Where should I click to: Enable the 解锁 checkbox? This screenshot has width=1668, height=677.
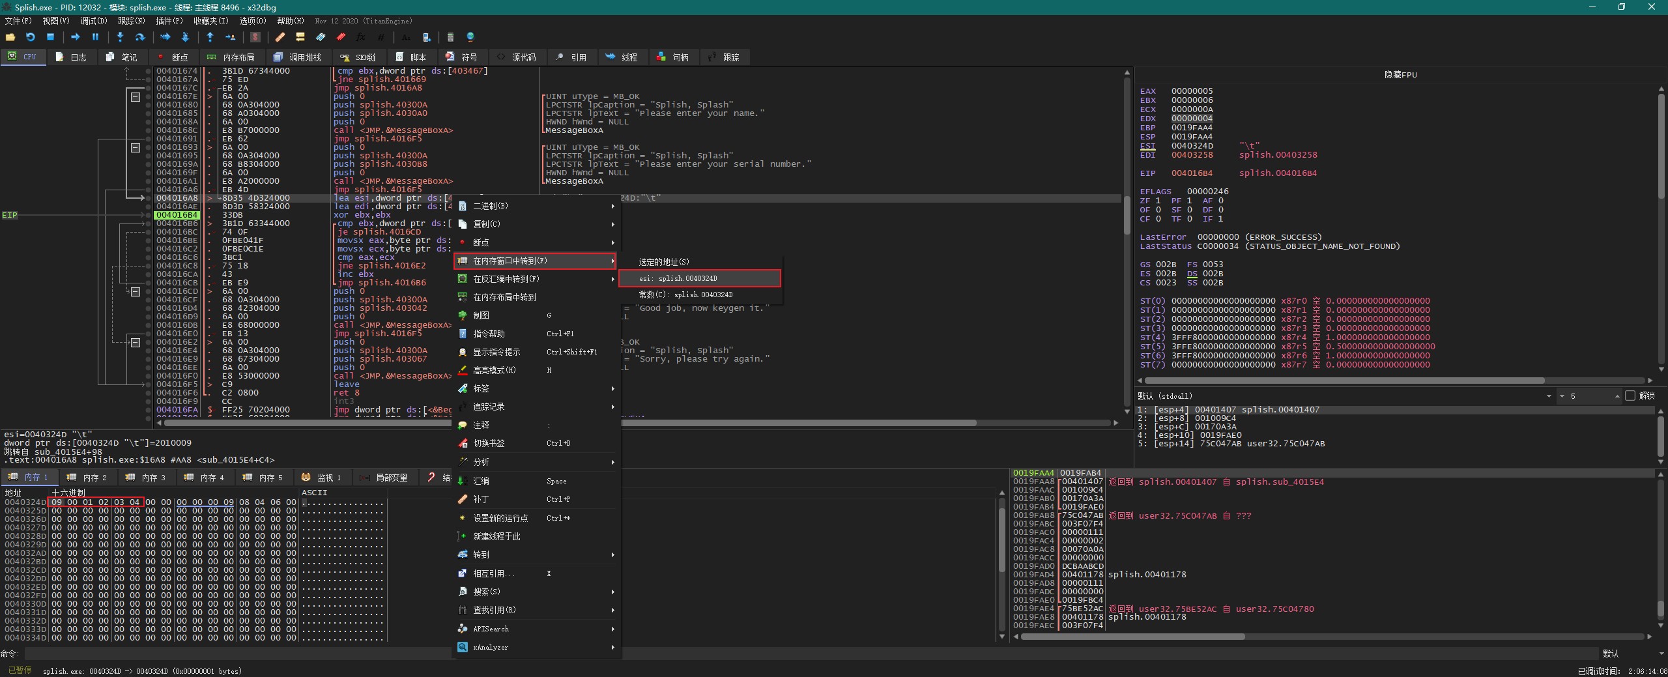1630,396
